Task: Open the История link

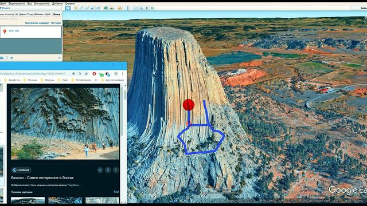Action: [x=56, y=23]
